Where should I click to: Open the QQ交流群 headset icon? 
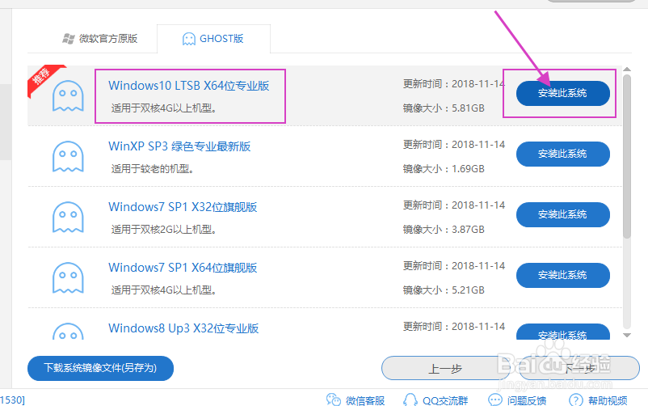click(x=410, y=400)
